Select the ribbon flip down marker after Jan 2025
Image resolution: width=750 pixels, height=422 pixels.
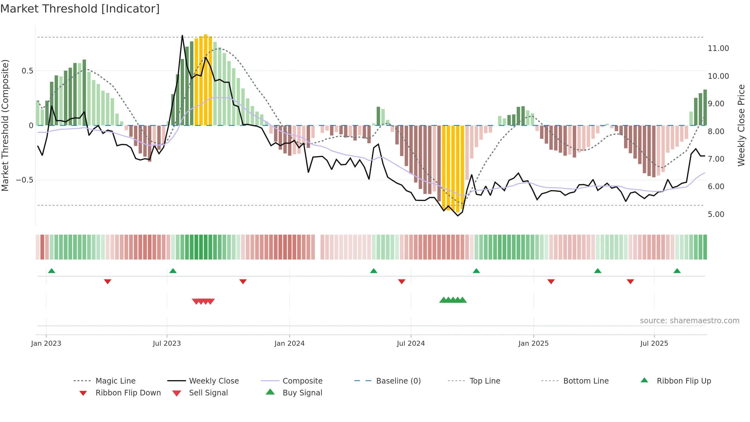(551, 282)
